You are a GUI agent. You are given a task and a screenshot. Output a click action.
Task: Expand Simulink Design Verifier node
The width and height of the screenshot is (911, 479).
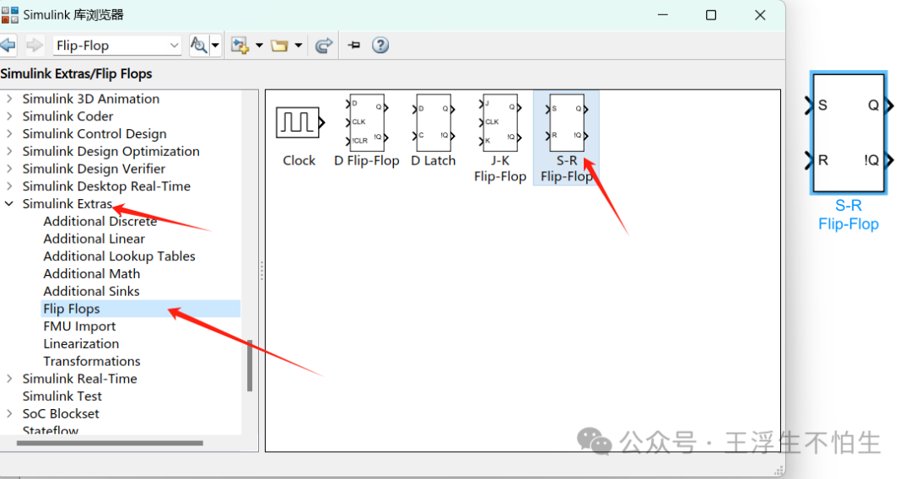point(9,169)
